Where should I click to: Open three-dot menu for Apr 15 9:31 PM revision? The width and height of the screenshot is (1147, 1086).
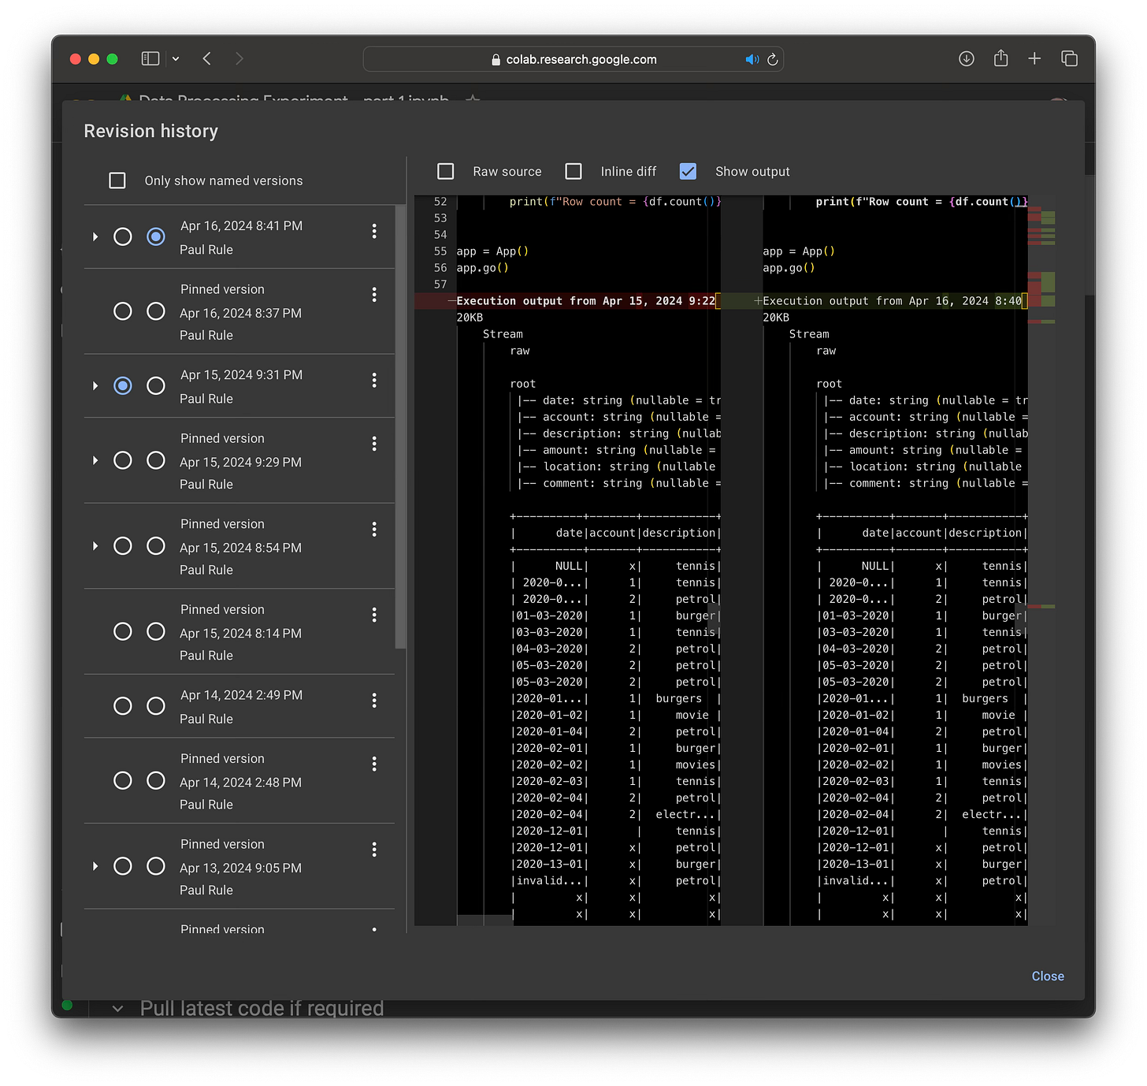tap(374, 380)
